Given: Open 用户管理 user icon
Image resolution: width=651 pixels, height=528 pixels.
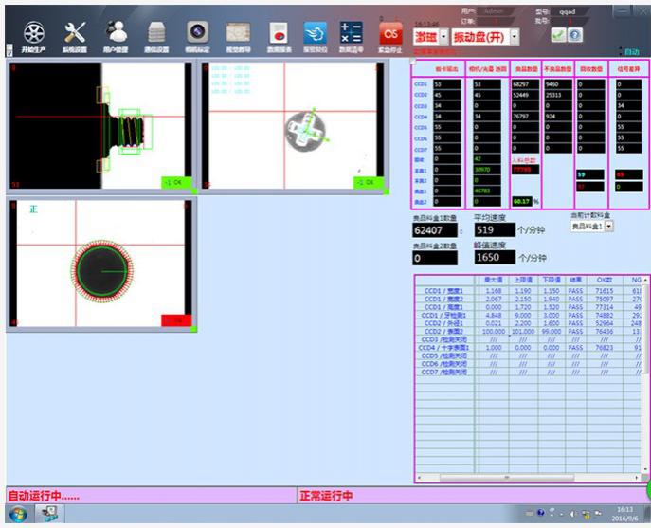Looking at the screenshot, I should pos(116,32).
